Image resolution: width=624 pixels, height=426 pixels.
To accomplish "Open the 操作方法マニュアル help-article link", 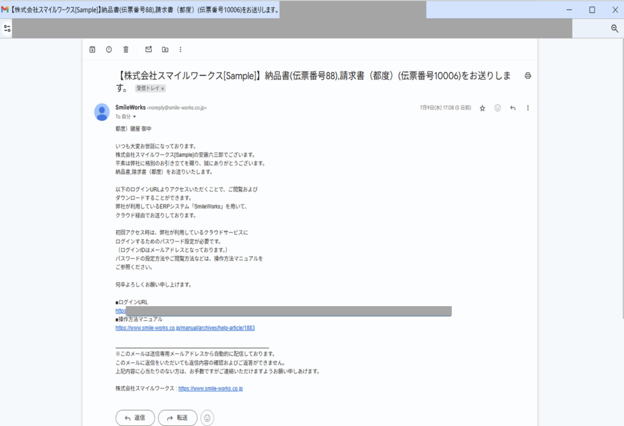I will coord(185,328).
